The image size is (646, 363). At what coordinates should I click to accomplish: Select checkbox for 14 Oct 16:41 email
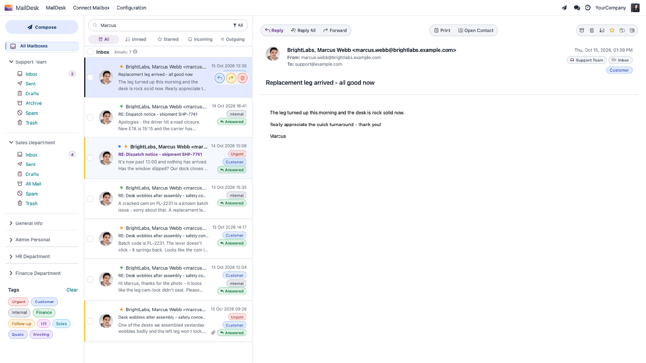[x=90, y=117]
